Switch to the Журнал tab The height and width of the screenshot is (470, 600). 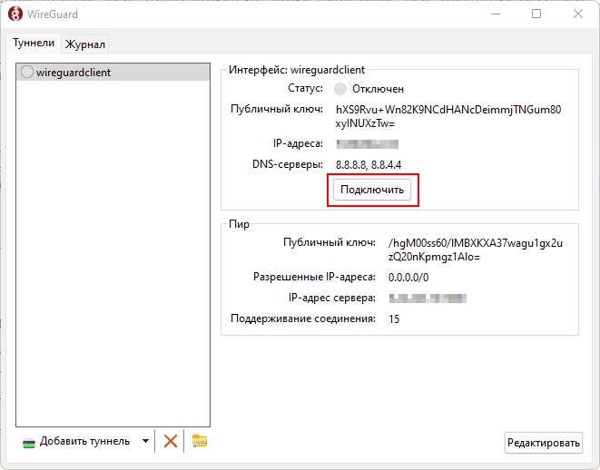coord(85,44)
